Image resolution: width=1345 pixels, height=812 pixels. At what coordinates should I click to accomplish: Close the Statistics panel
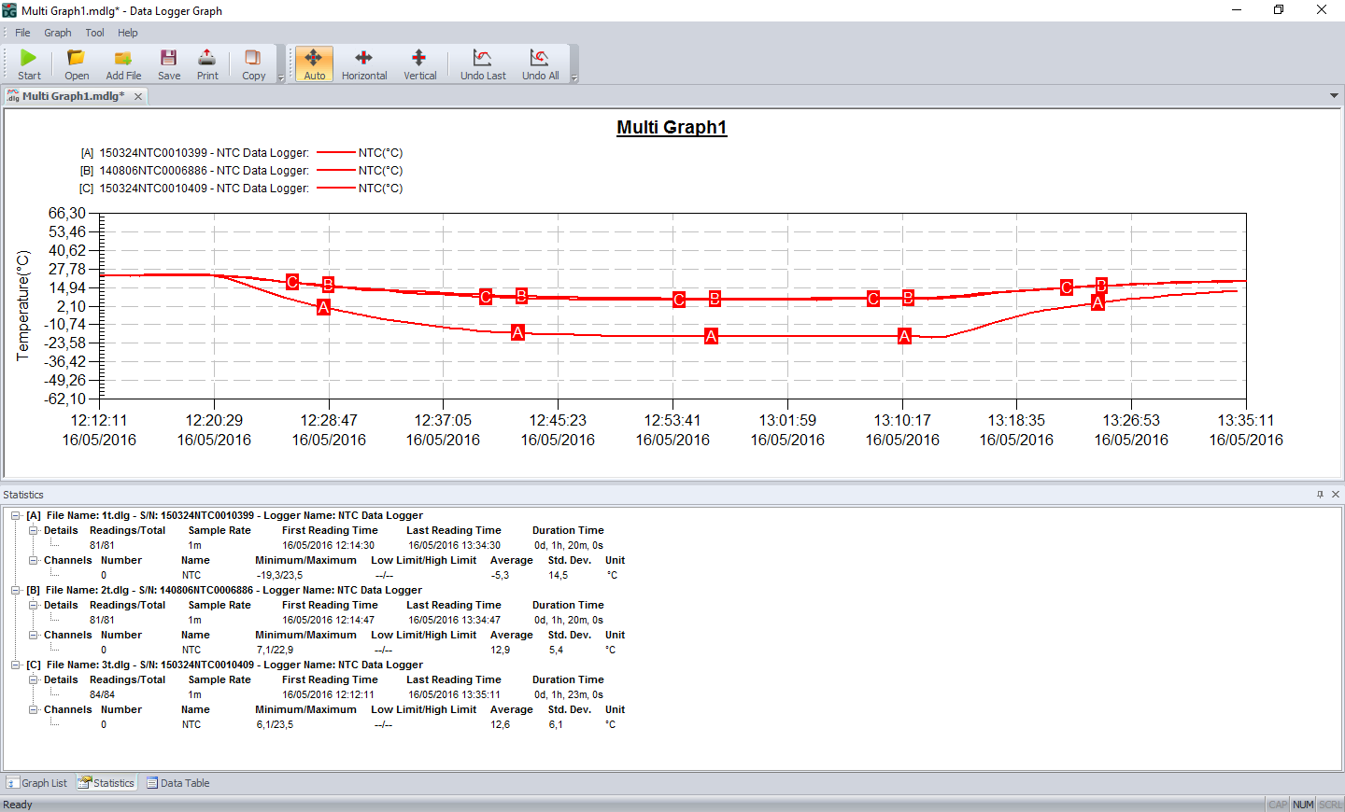(x=1335, y=494)
